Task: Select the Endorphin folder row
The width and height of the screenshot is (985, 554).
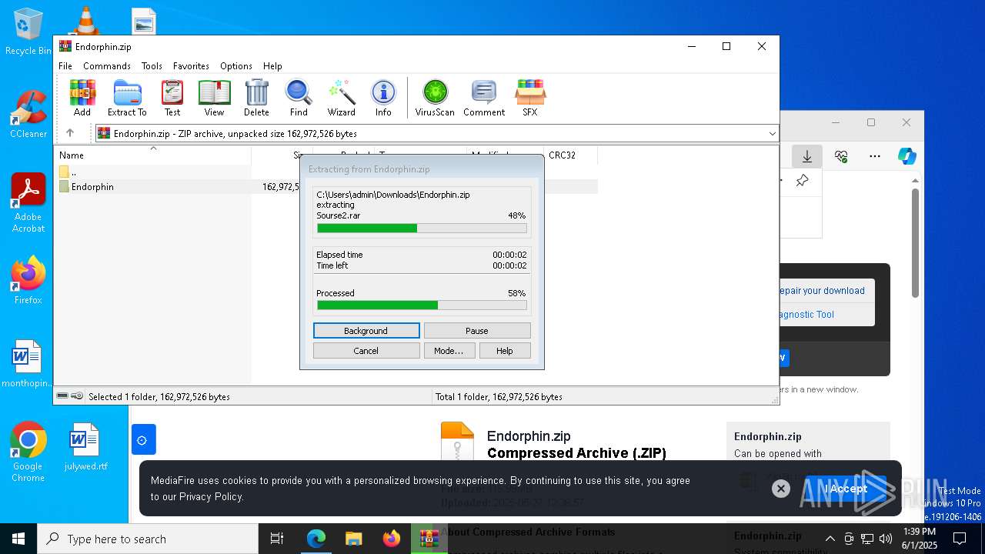Action: 328,187
